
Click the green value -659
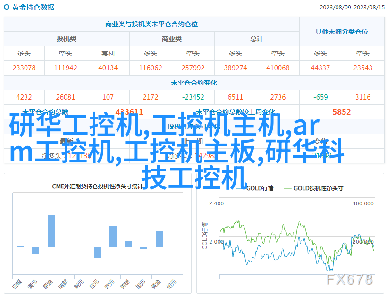click(x=320, y=97)
